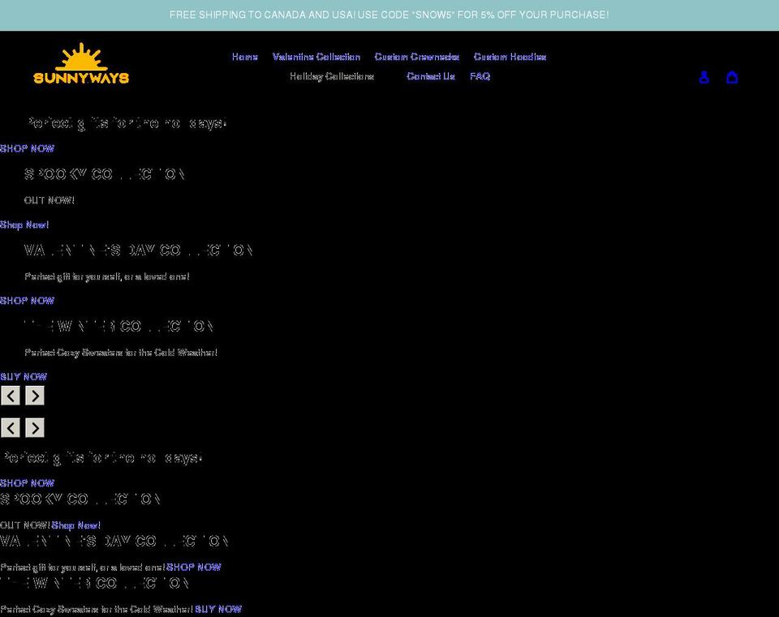The height and width of the screenshot is (617, 779).
Task: Click SHOP NOW under holiday gifts banner
Action: tap(27, 148)
